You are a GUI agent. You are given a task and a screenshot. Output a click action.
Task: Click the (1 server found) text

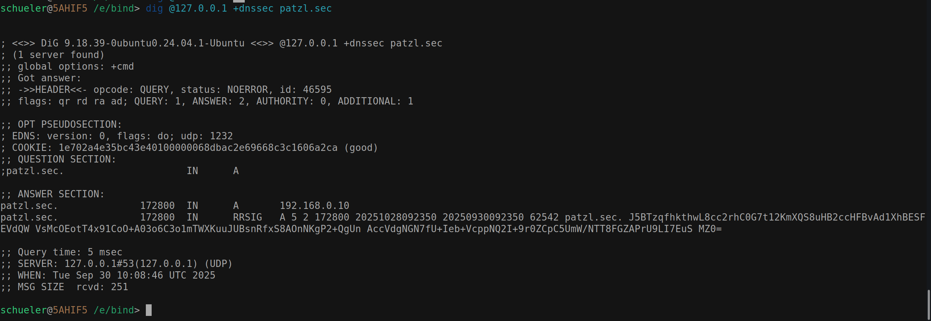click(58, 55)
